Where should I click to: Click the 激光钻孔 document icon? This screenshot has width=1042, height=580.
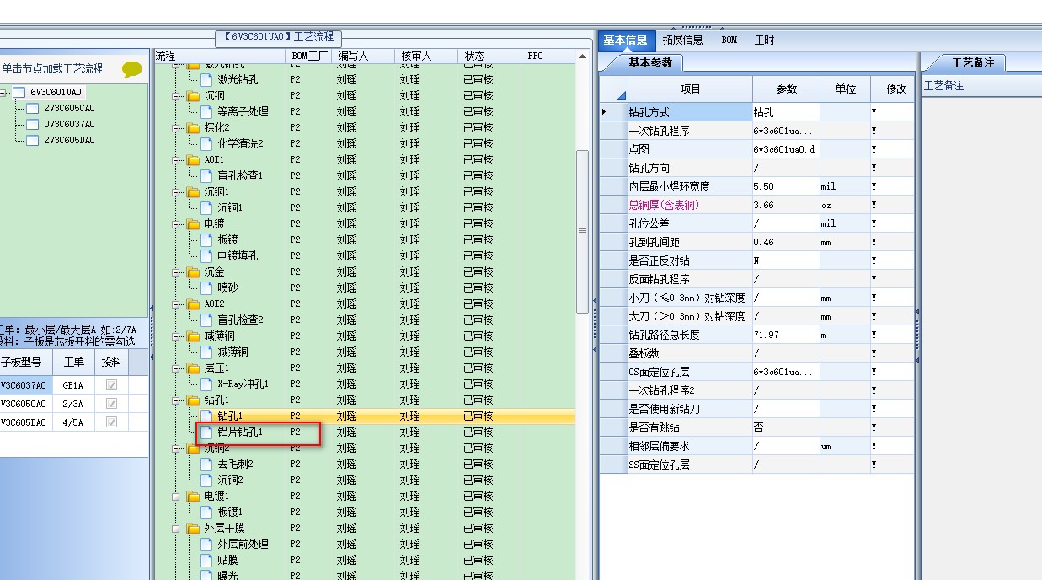tap(206, 79)
